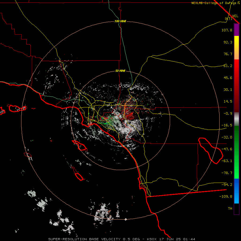The image size is (241, 241).
Task: Click the TH legend label
Action: point(230,209)
